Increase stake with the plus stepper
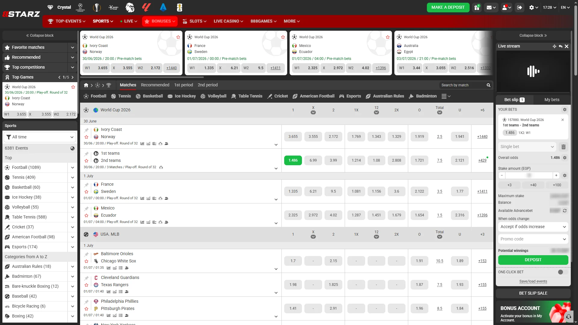 coord(556,175)
